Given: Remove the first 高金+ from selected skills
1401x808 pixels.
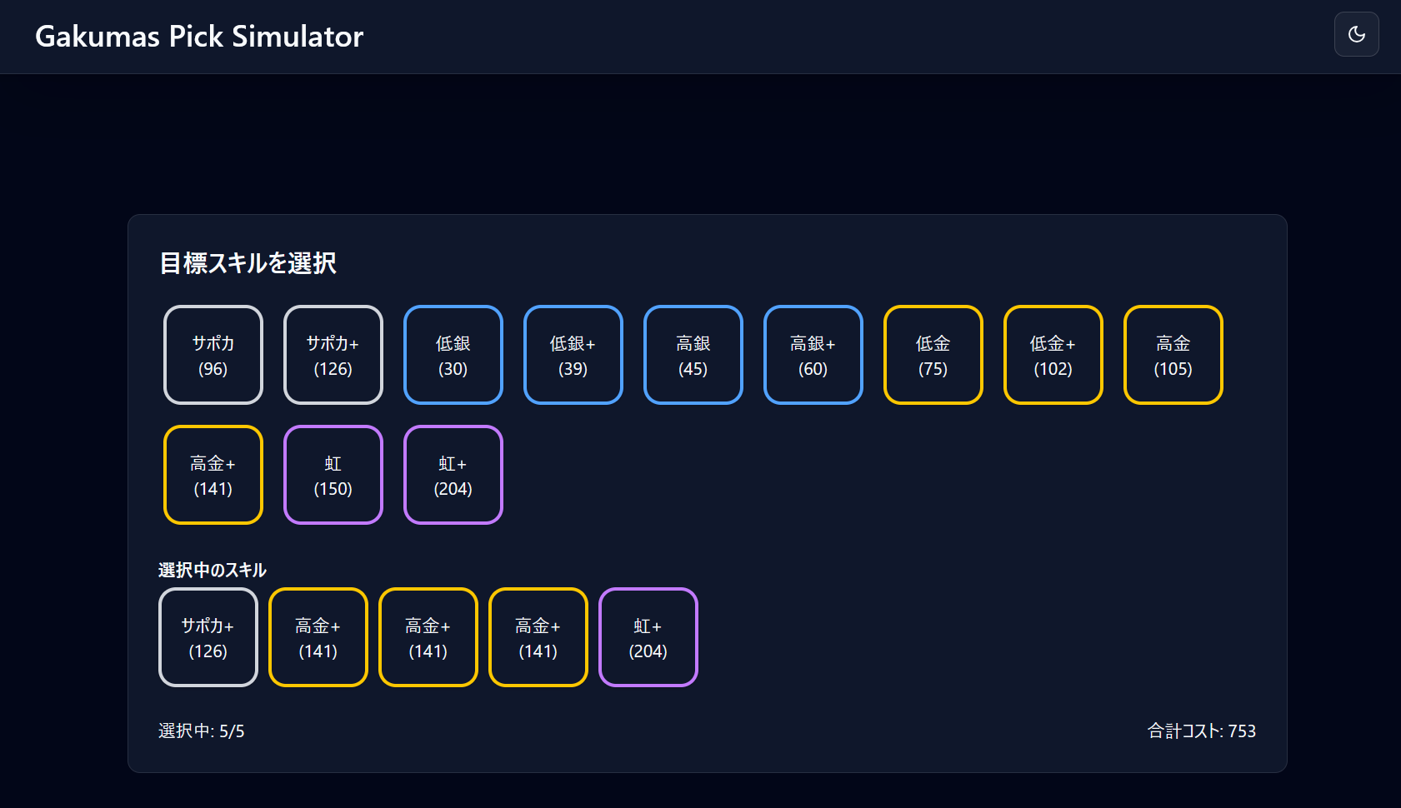Looking at the screenshot, I should 318,637.
